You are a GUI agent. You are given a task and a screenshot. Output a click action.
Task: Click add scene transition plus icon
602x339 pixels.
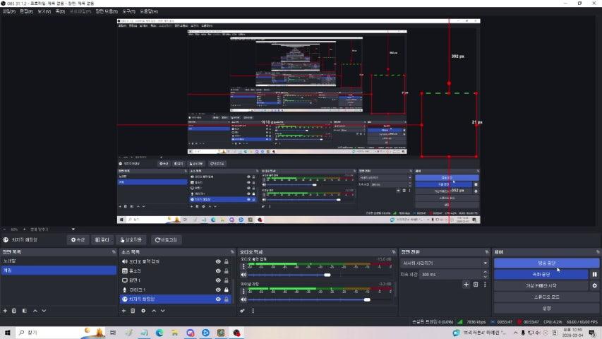(466, 284)
